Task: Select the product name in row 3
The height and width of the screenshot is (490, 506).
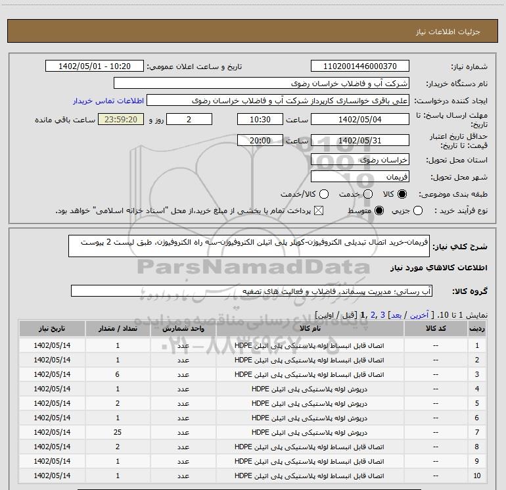Action: click(310, 374)
